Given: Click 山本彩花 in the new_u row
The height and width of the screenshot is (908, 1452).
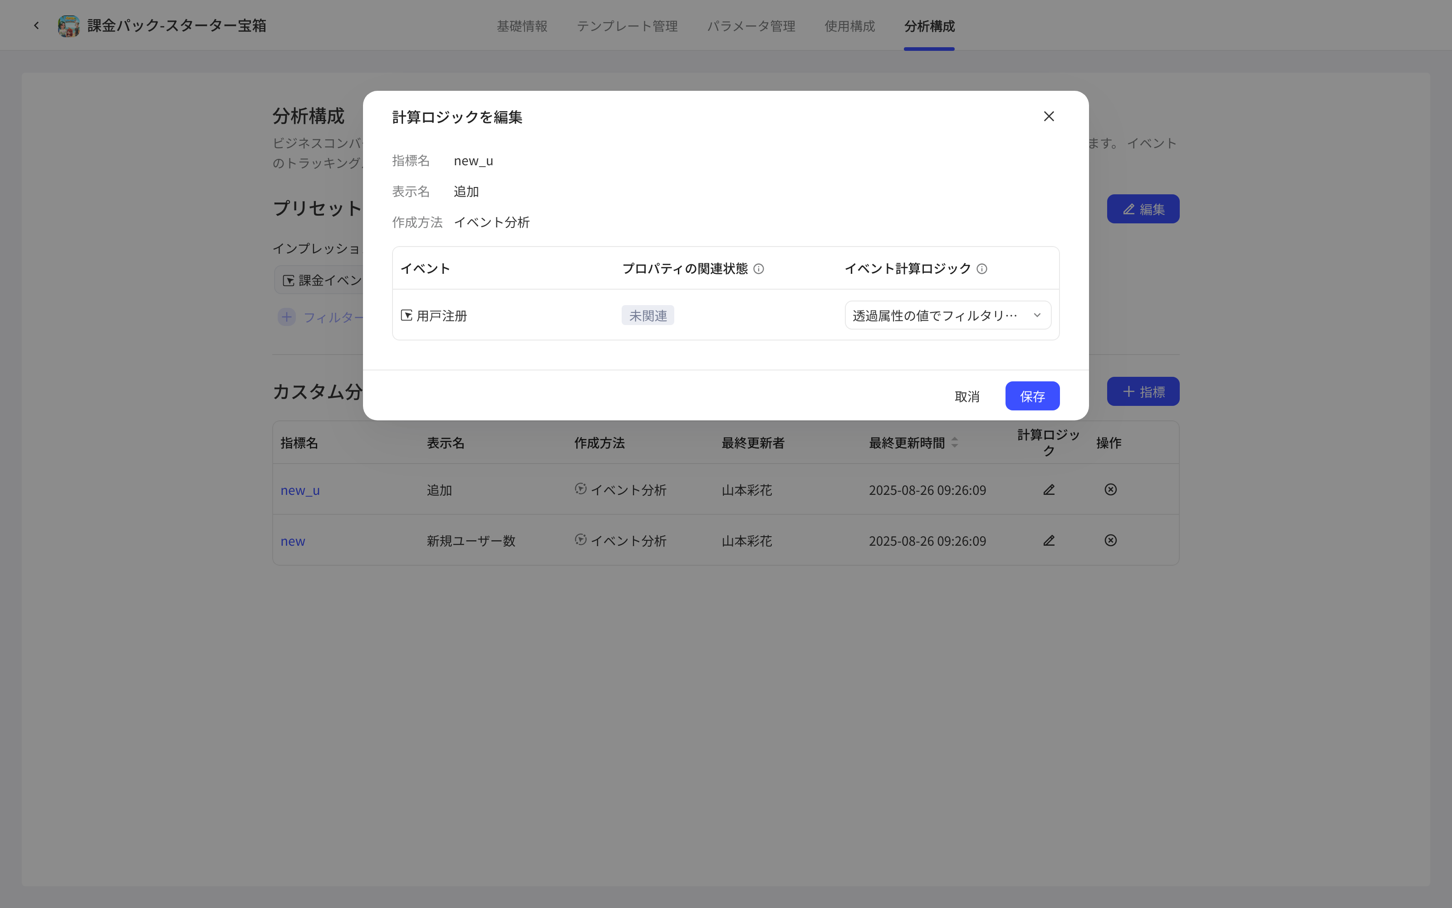Looking at the screenshot, I should [x=747, y=490].
